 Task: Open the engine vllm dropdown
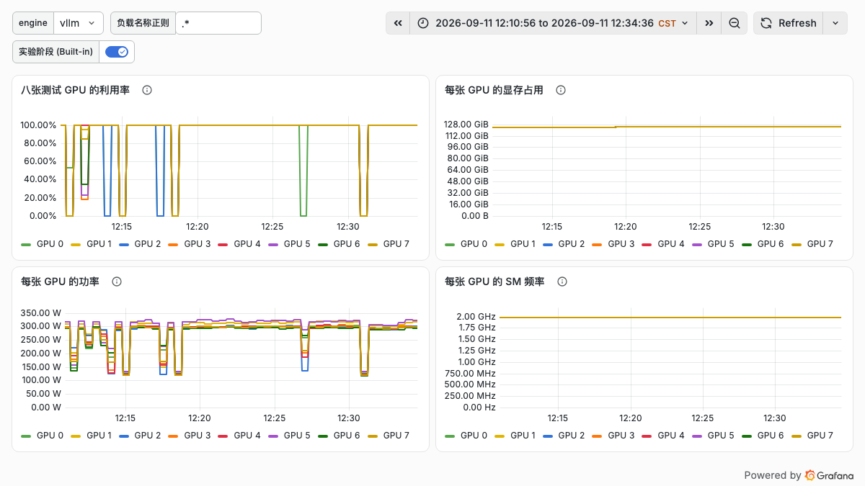[x=79, y=23]
